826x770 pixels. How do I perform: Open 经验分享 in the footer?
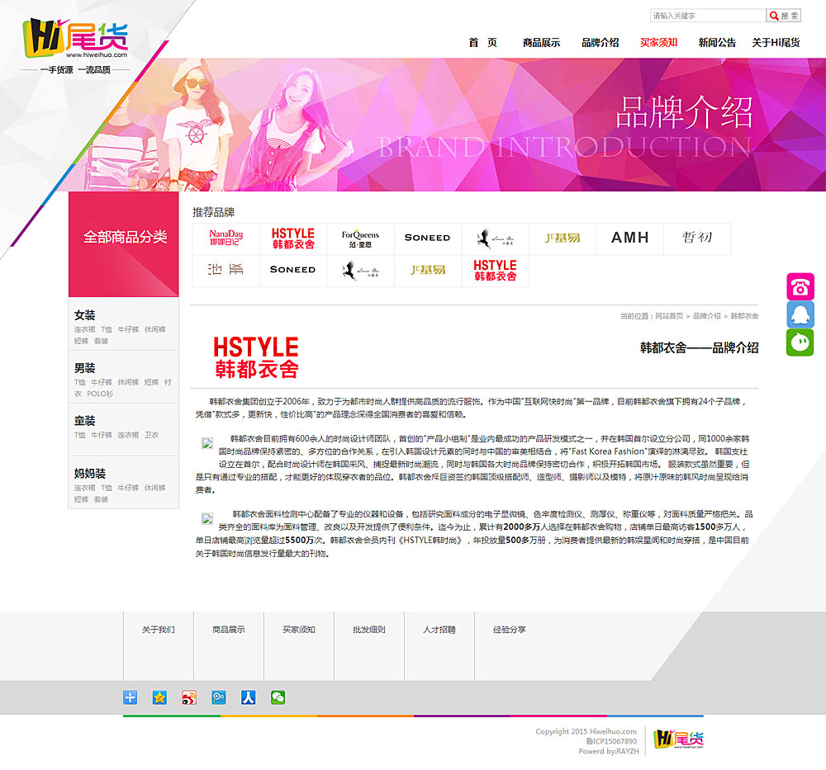[510, 630]
